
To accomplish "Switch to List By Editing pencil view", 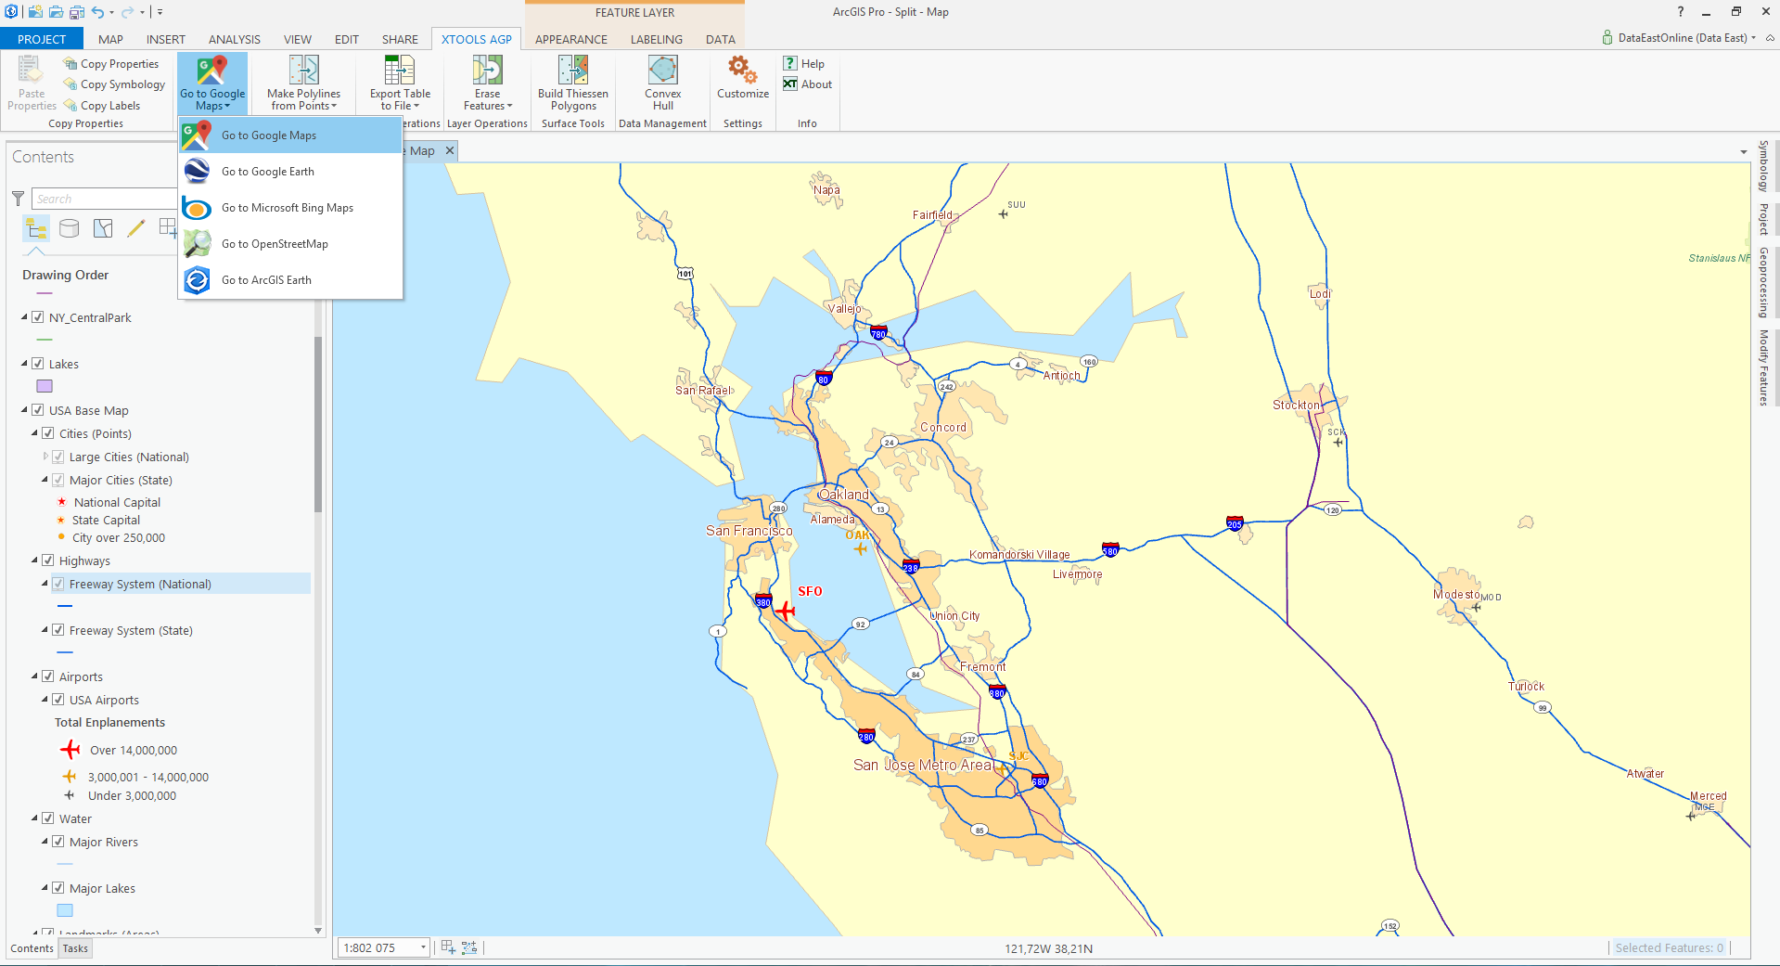I will click(136, 228).
